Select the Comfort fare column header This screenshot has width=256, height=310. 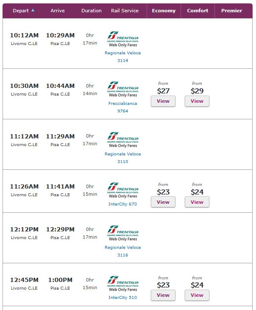click(x=198, y=11)
